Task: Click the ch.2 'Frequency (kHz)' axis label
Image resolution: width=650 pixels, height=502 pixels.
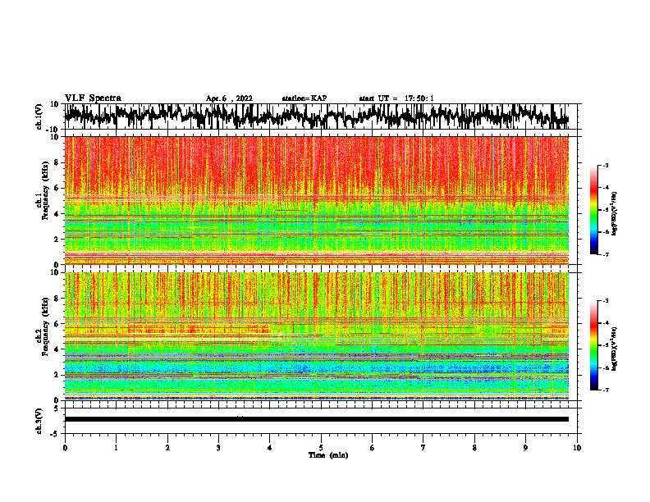Action: pyautogui.click(x=45, y=326)
